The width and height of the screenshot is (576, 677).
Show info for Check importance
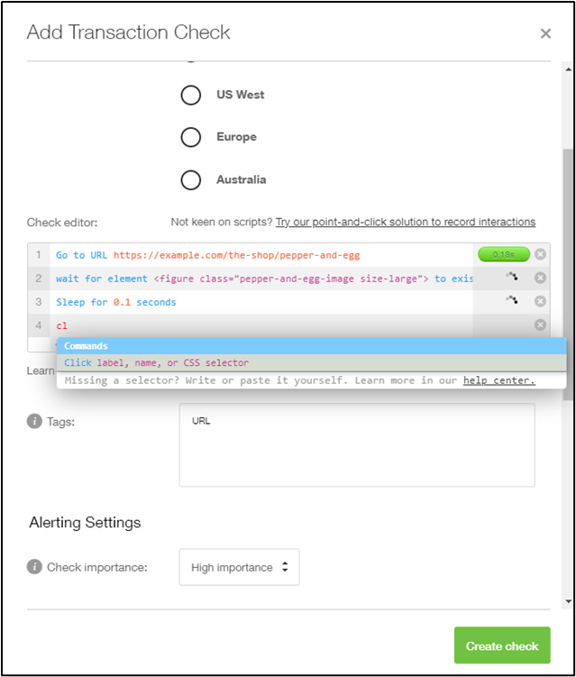tap(34, 566)
